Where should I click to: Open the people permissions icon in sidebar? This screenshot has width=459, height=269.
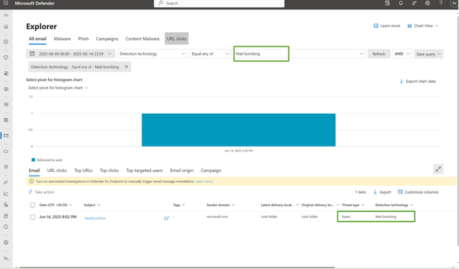click(x=6, y=205)
